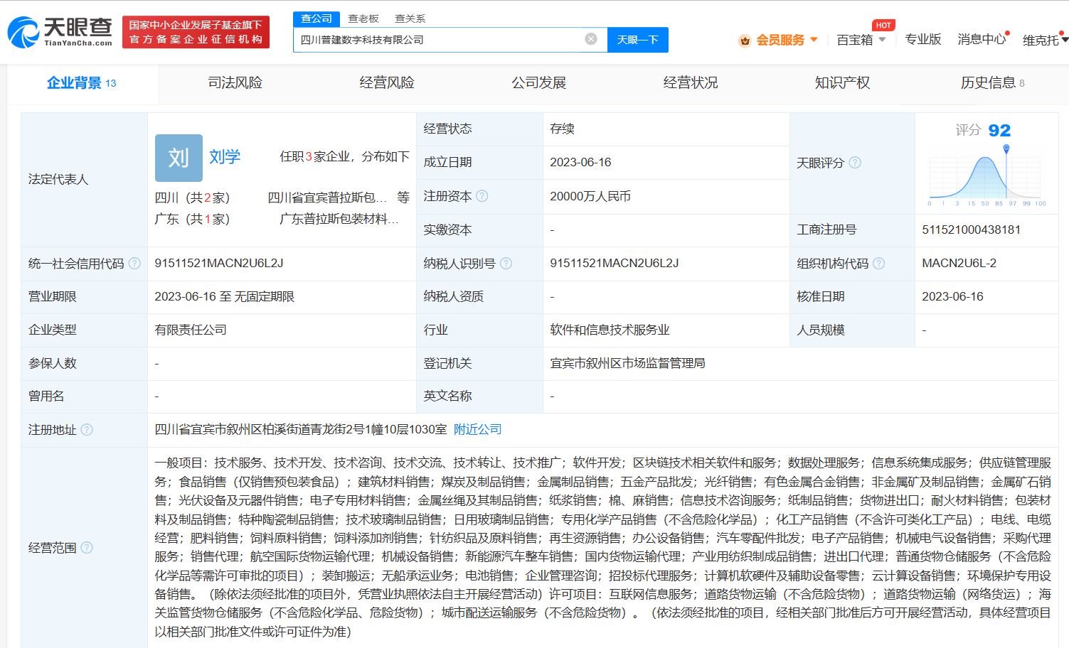
Task: Open legal representative 刘学 profile link
Action: (225, 157)
